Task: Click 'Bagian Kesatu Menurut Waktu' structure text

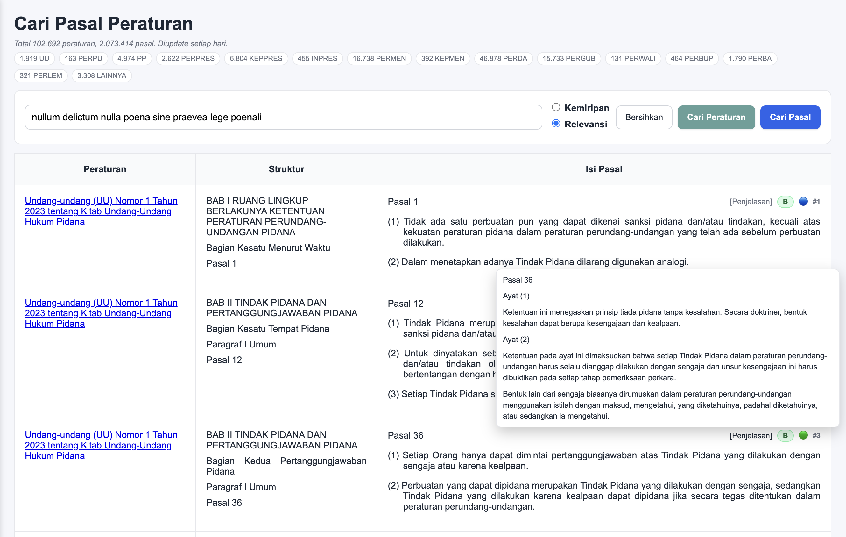Action: click(268, 248)
